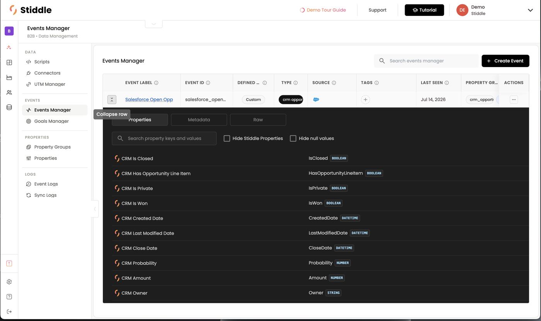Image resolution: width=541 pixels, height=321 pixels.
Task: Click the HasOpportunityLineItem key text
Action: click(x=336, y=173)
